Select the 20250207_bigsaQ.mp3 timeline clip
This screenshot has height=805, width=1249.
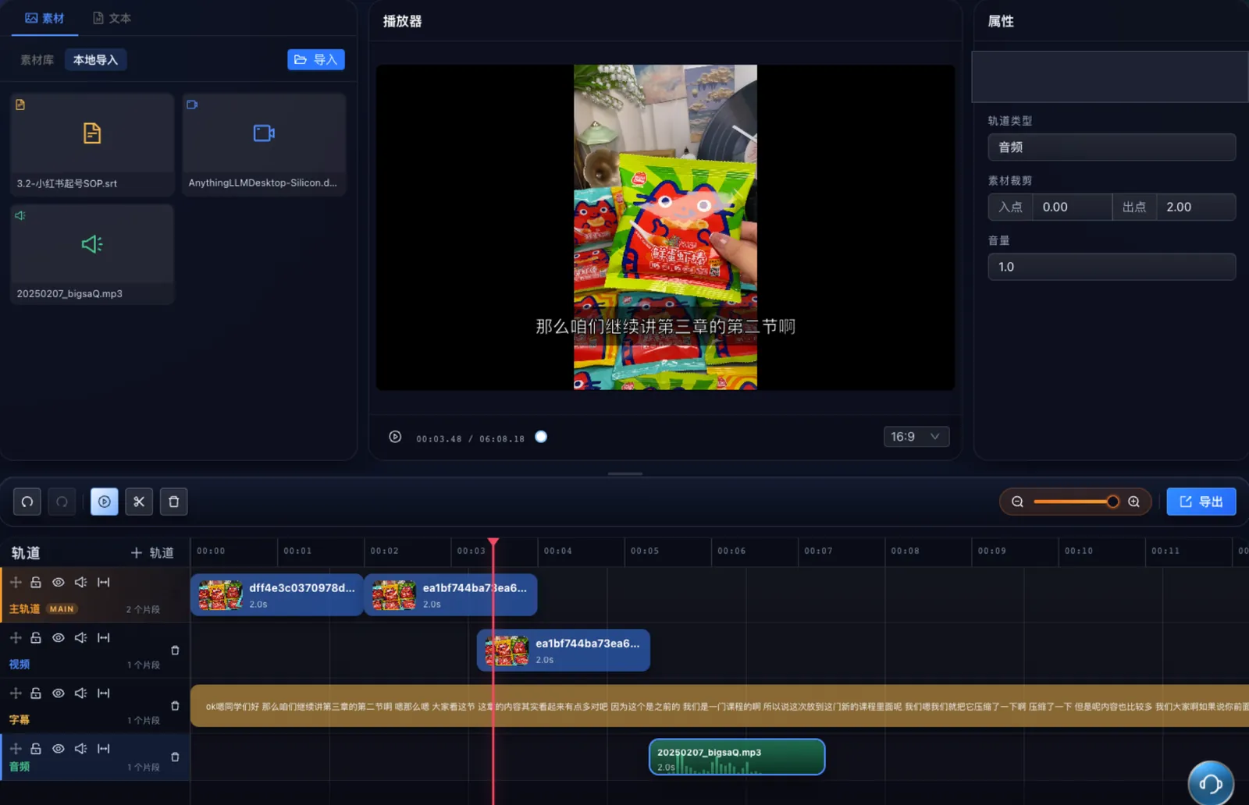click(737, 757)
